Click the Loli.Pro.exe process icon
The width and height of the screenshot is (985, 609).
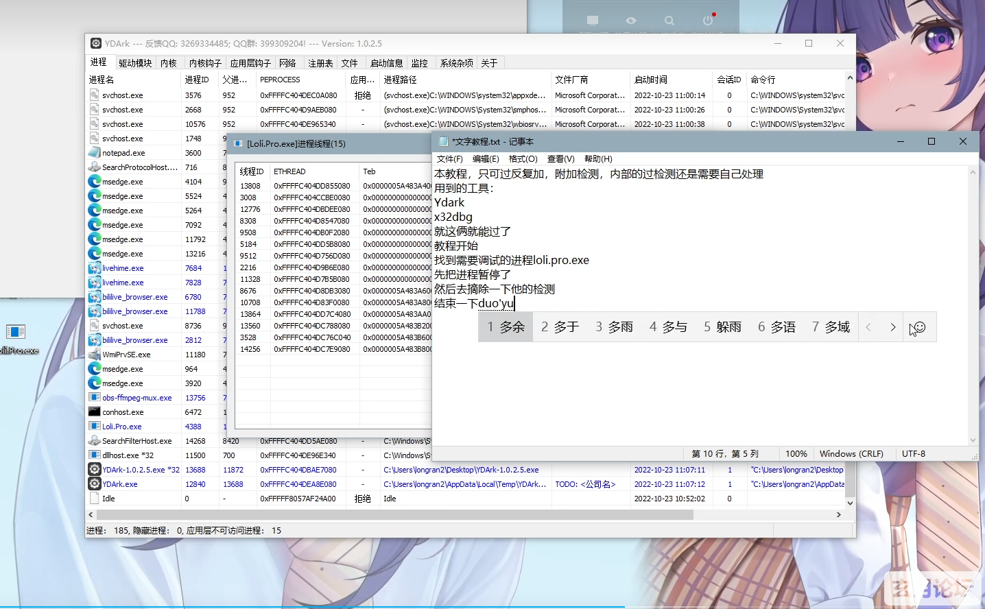coord(95,427)
